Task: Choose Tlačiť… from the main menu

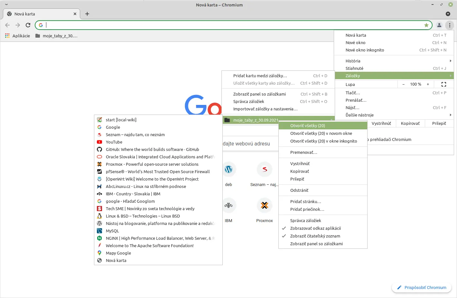Action: (394, 93)
